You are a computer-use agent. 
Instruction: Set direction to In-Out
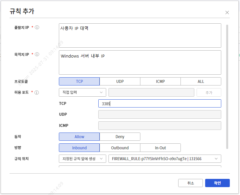(x=160, y=148)
